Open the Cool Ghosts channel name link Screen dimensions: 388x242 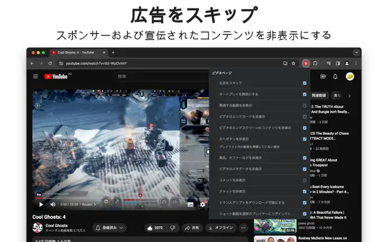[x=56, y=226]
